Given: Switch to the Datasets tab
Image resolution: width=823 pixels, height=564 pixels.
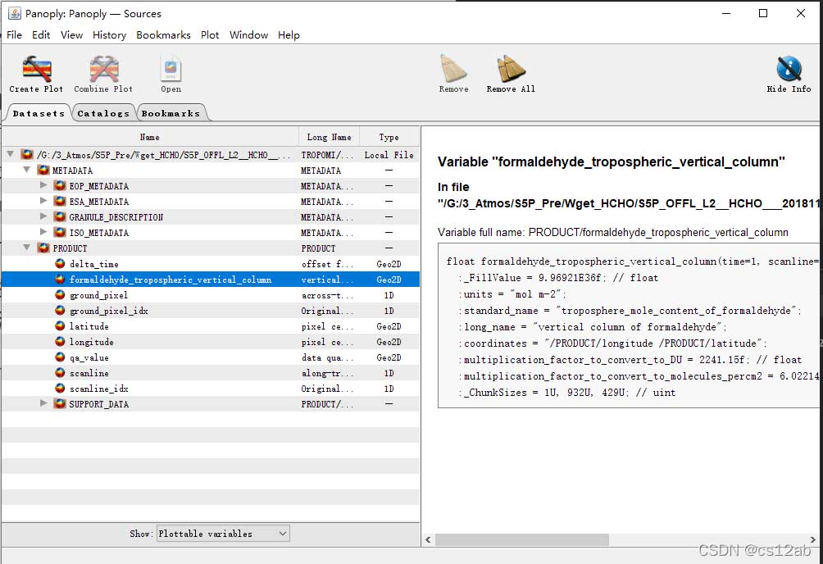Looking at the screenshot, I should (39, 113).
